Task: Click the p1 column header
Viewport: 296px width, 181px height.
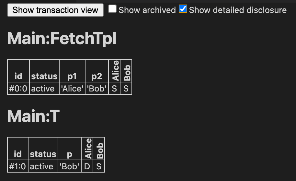Action: [x=72, y=76]
